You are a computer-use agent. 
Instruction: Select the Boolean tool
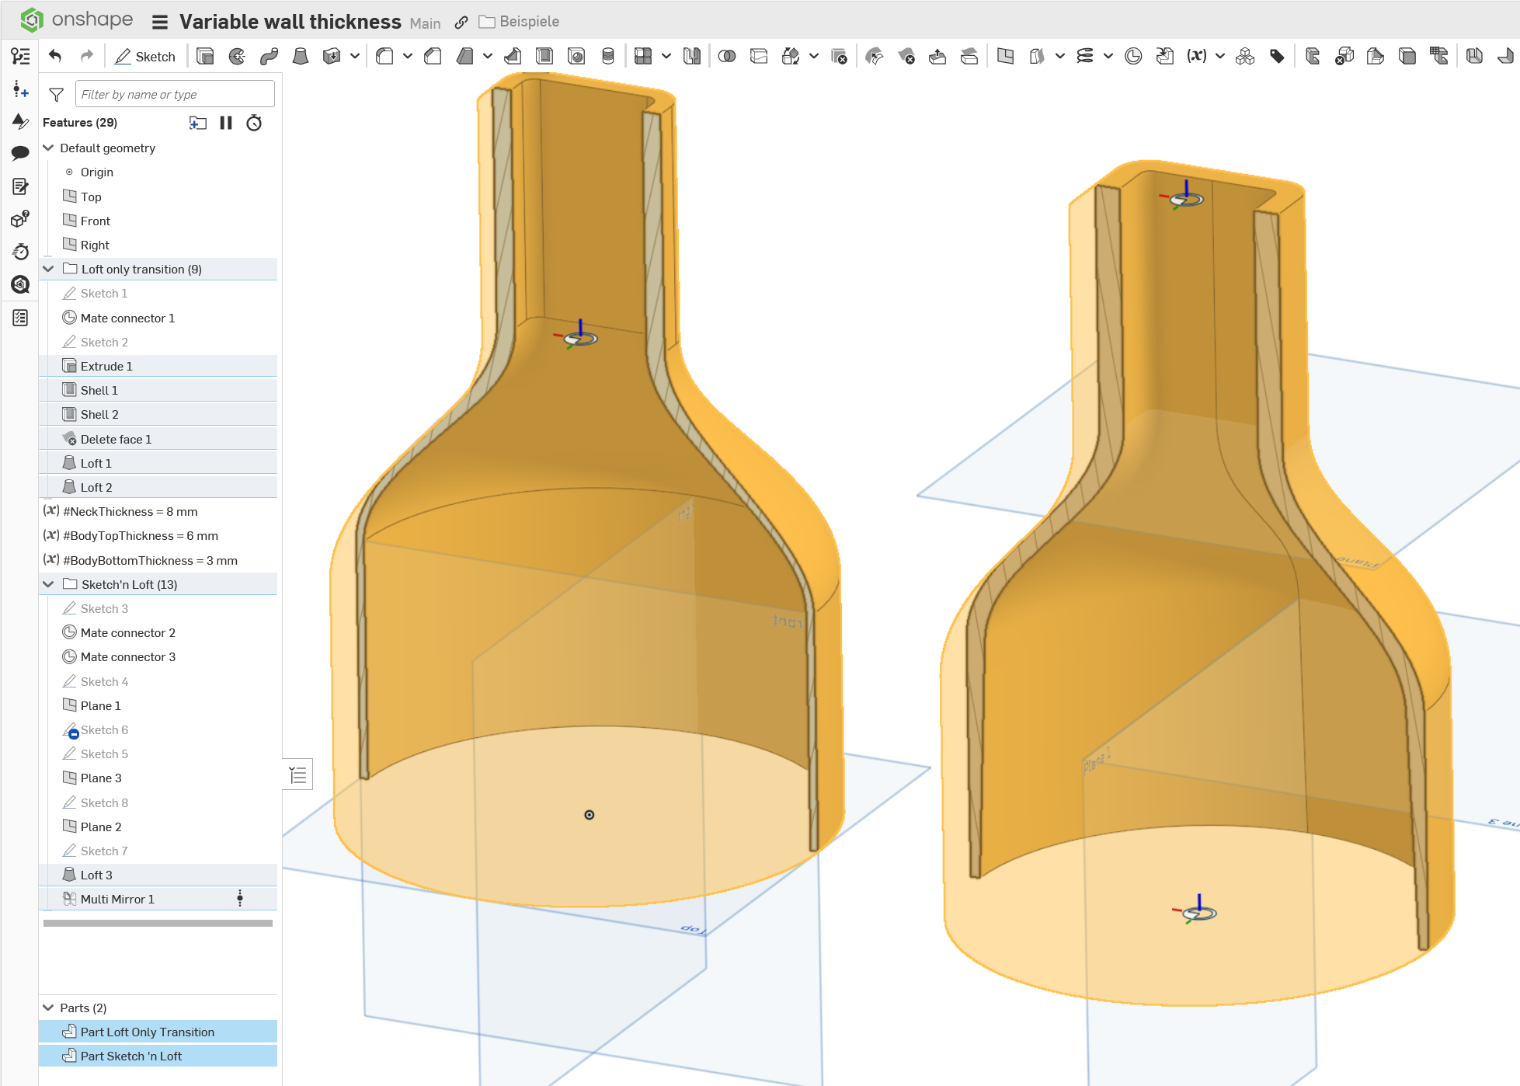727,56
